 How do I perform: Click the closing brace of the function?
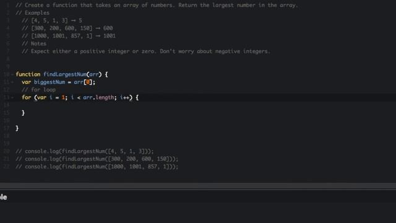17,128
